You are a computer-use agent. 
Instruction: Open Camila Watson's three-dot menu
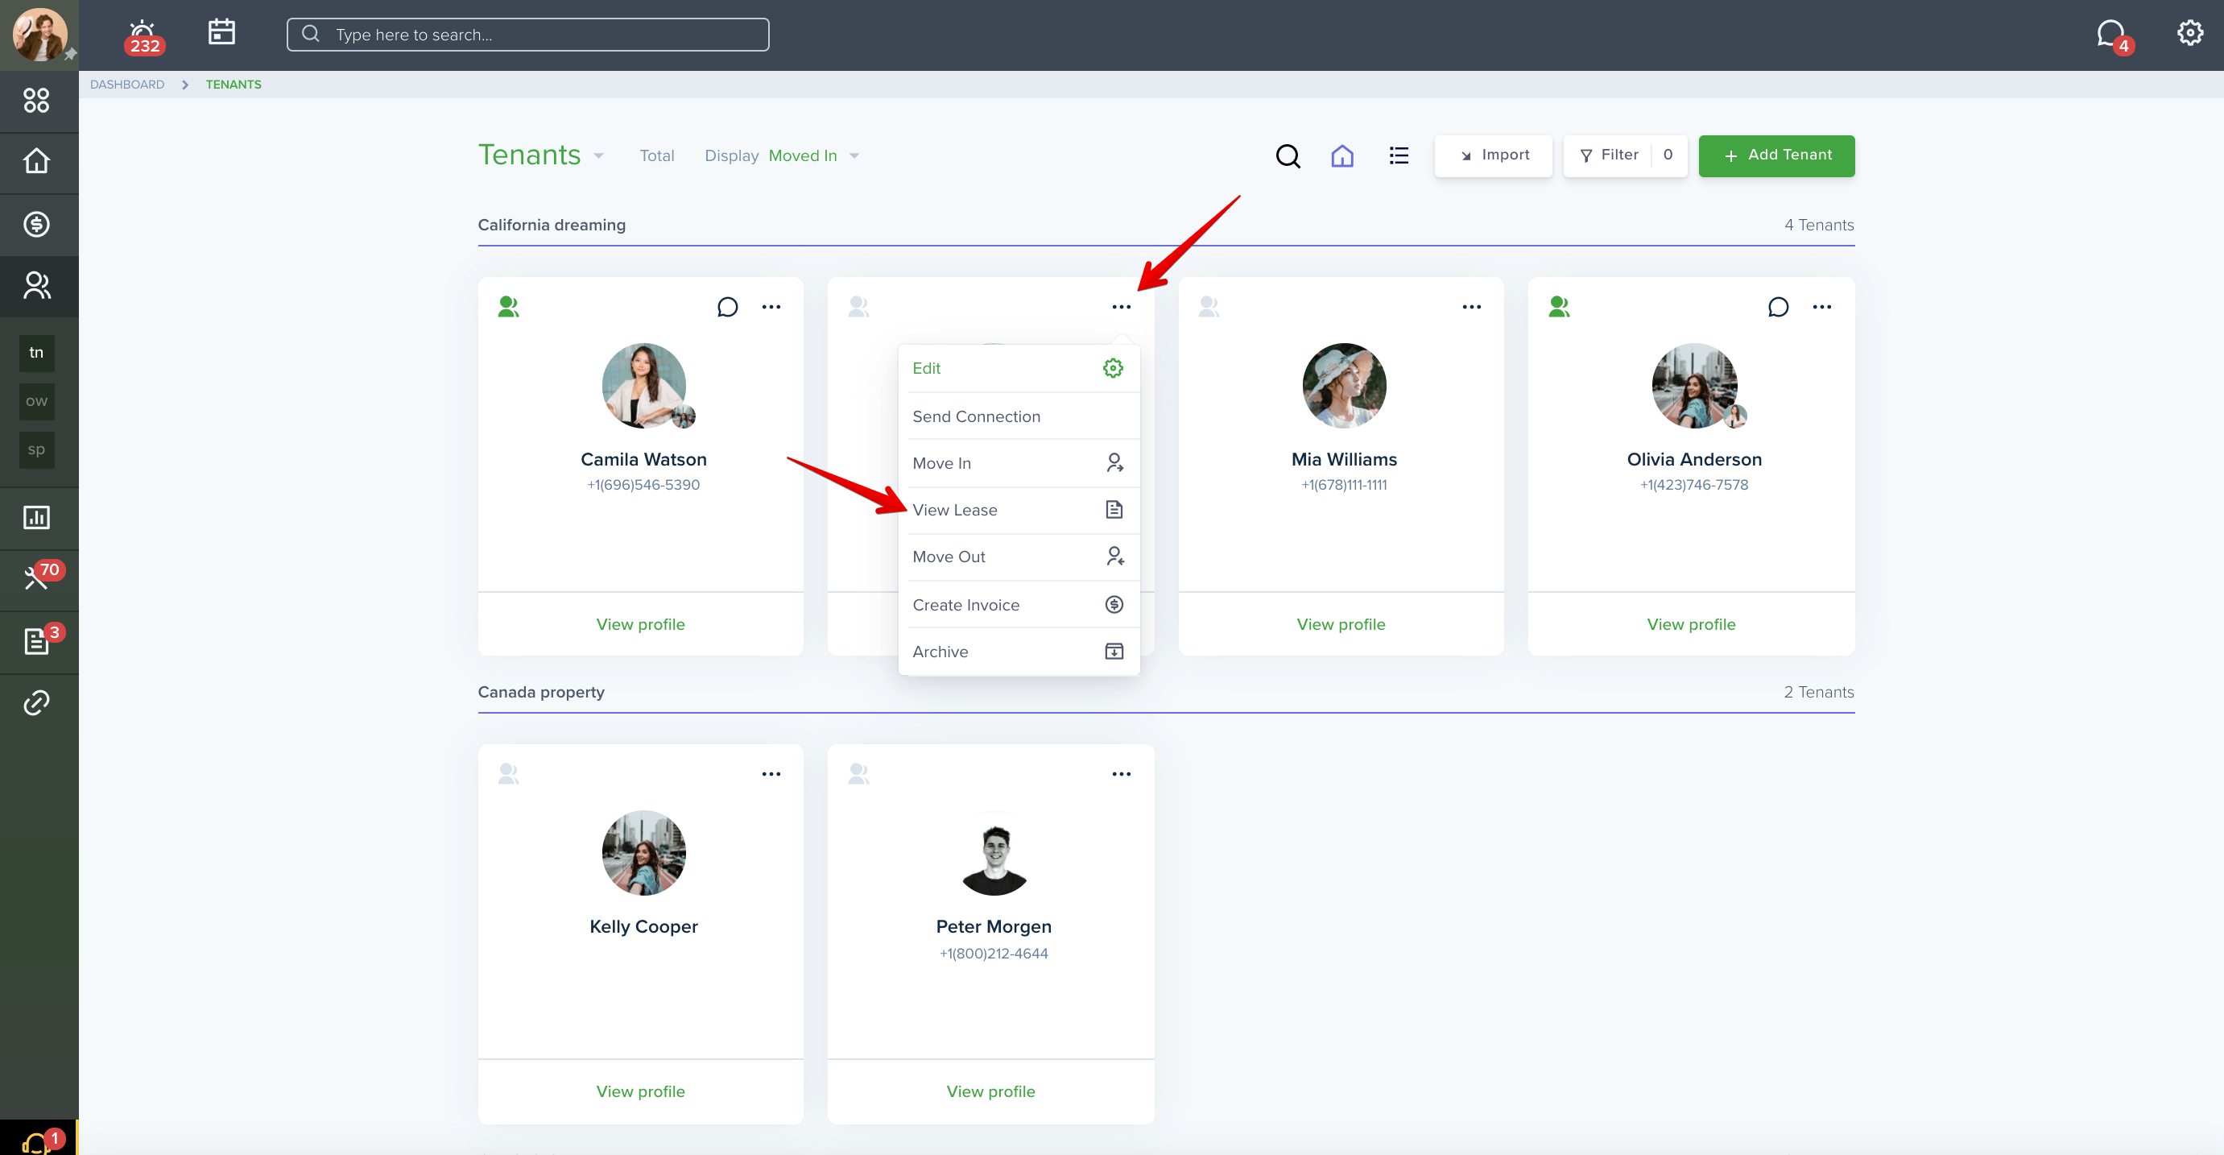coord(771,307)
